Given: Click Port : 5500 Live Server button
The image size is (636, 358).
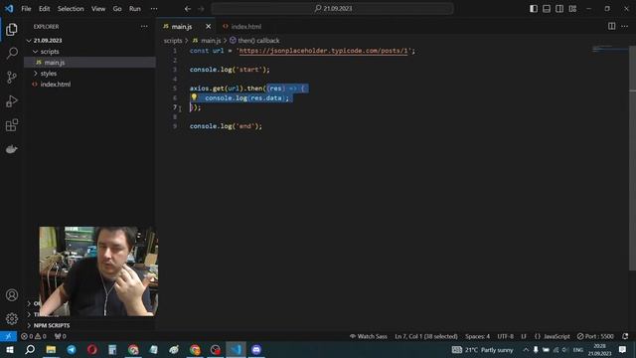Looking at the screenshot, I should click(595, 336).
